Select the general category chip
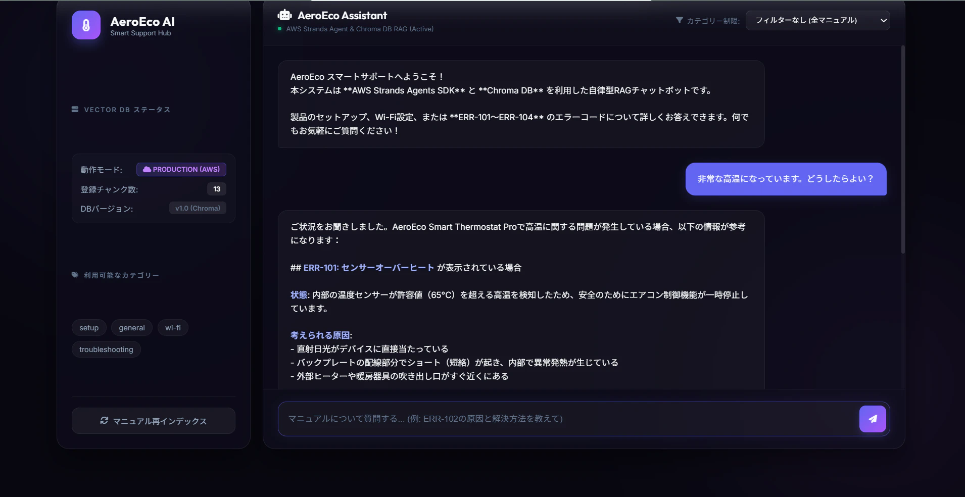965x497 pixels. (132, 328)
